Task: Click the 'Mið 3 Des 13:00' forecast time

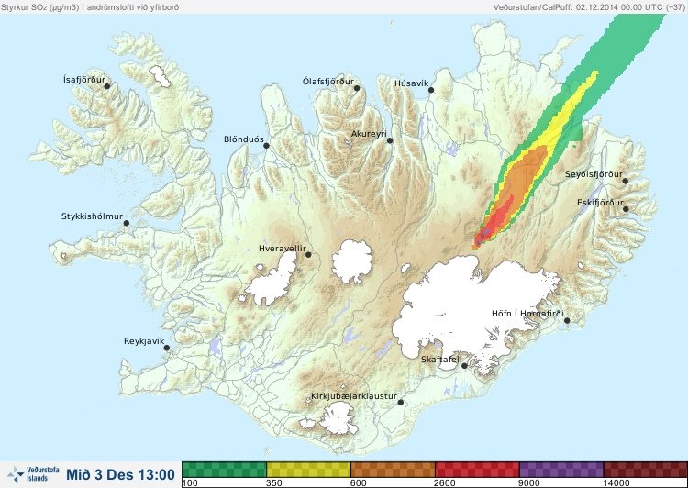Action: tap(121, 474)
